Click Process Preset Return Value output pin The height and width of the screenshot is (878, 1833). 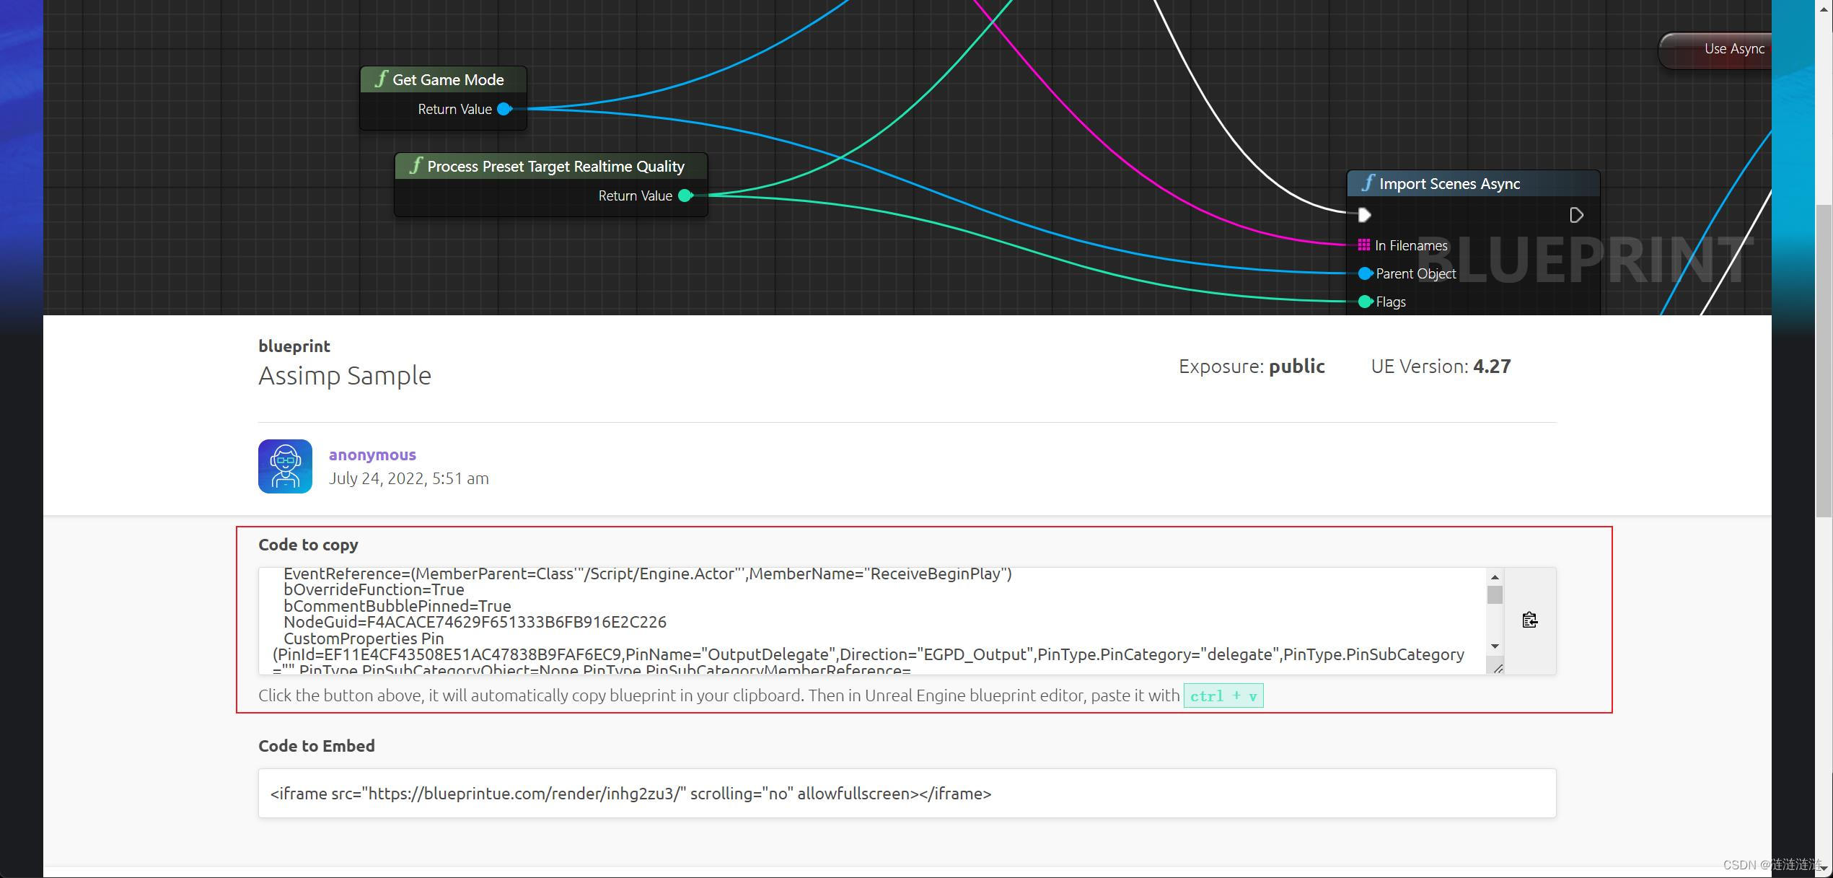tap(685, 196)
